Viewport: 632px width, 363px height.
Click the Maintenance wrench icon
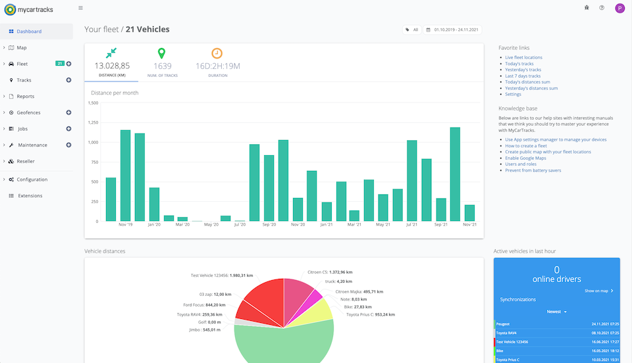[x=11, y=145]
